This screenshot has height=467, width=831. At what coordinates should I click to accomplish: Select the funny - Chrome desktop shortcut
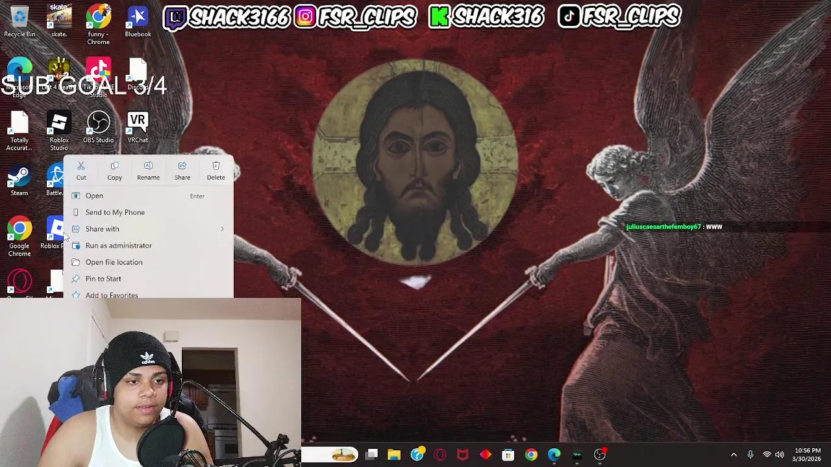pyautogui.click(x=99, y=25)
